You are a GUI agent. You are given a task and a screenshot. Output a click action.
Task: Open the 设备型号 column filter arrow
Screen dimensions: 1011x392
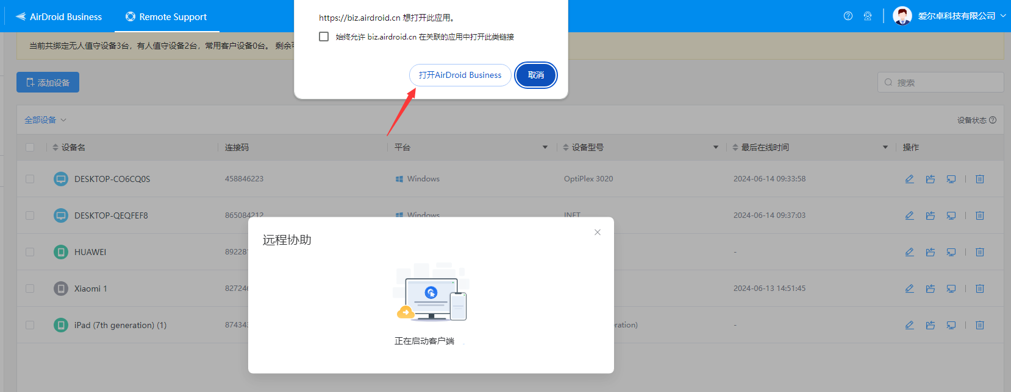pyautogui.click(x=716, y=147)
